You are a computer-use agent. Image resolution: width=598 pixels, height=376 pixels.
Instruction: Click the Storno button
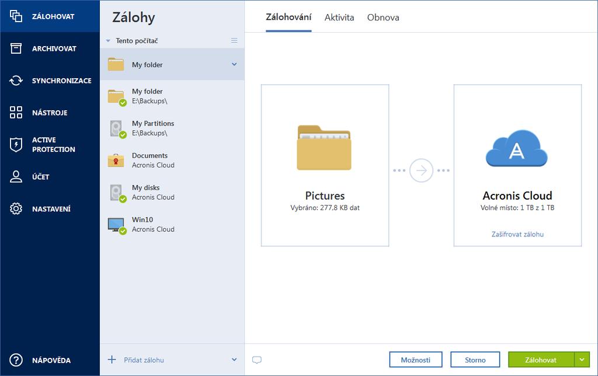coord(475,360)
